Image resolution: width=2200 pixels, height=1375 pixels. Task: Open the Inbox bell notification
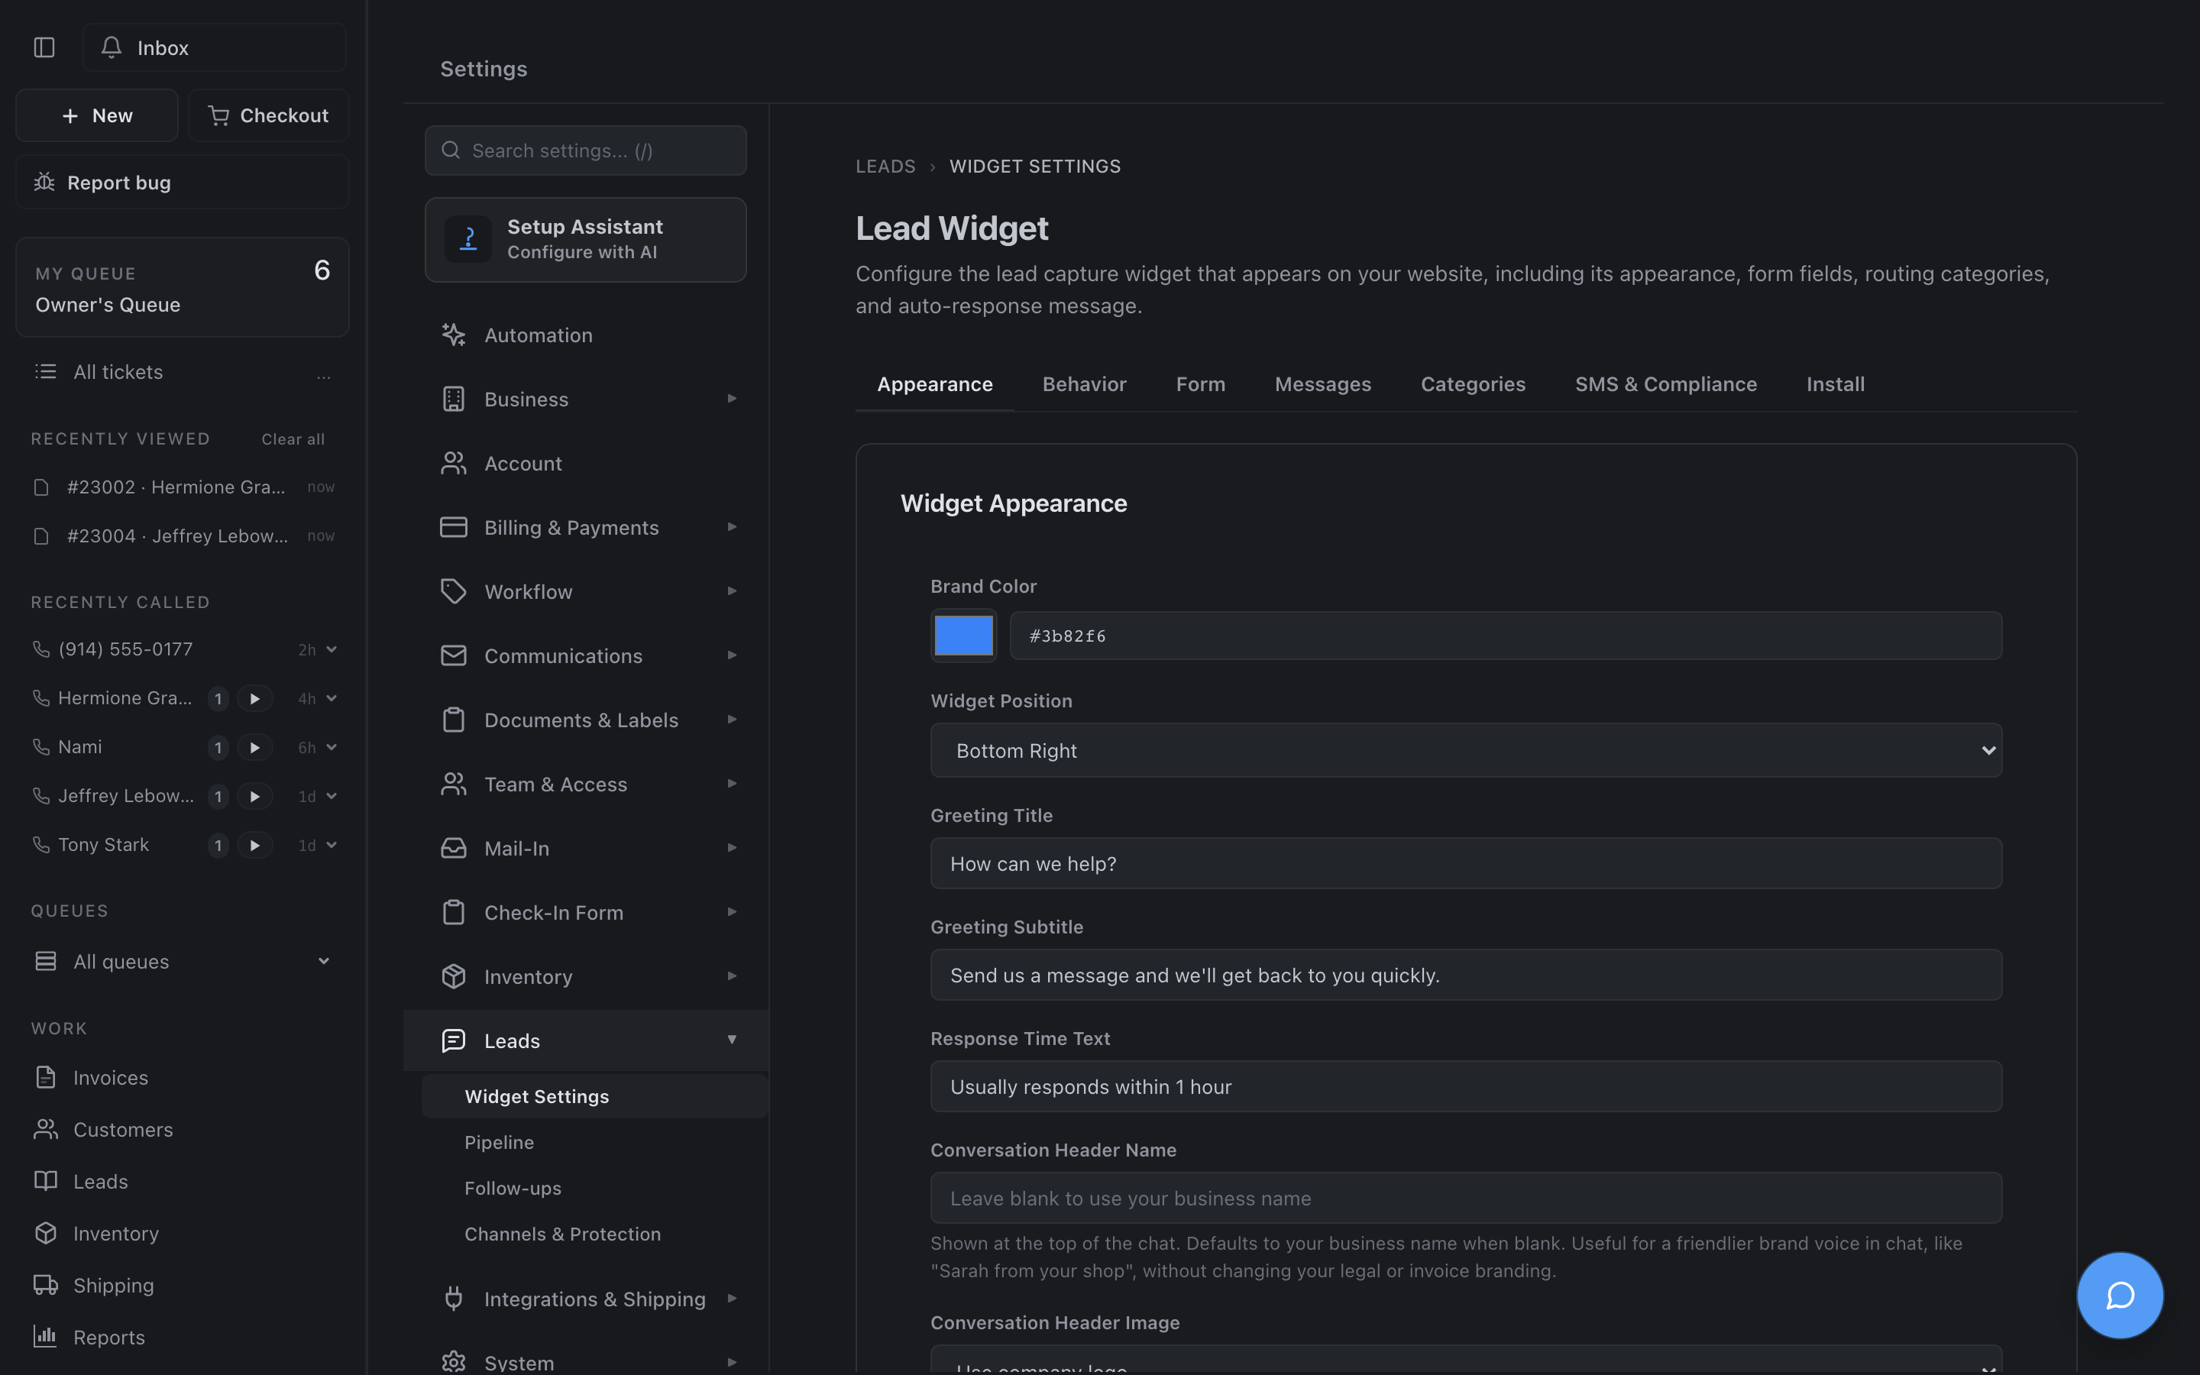pyautogui.click(x=215, y=47)
